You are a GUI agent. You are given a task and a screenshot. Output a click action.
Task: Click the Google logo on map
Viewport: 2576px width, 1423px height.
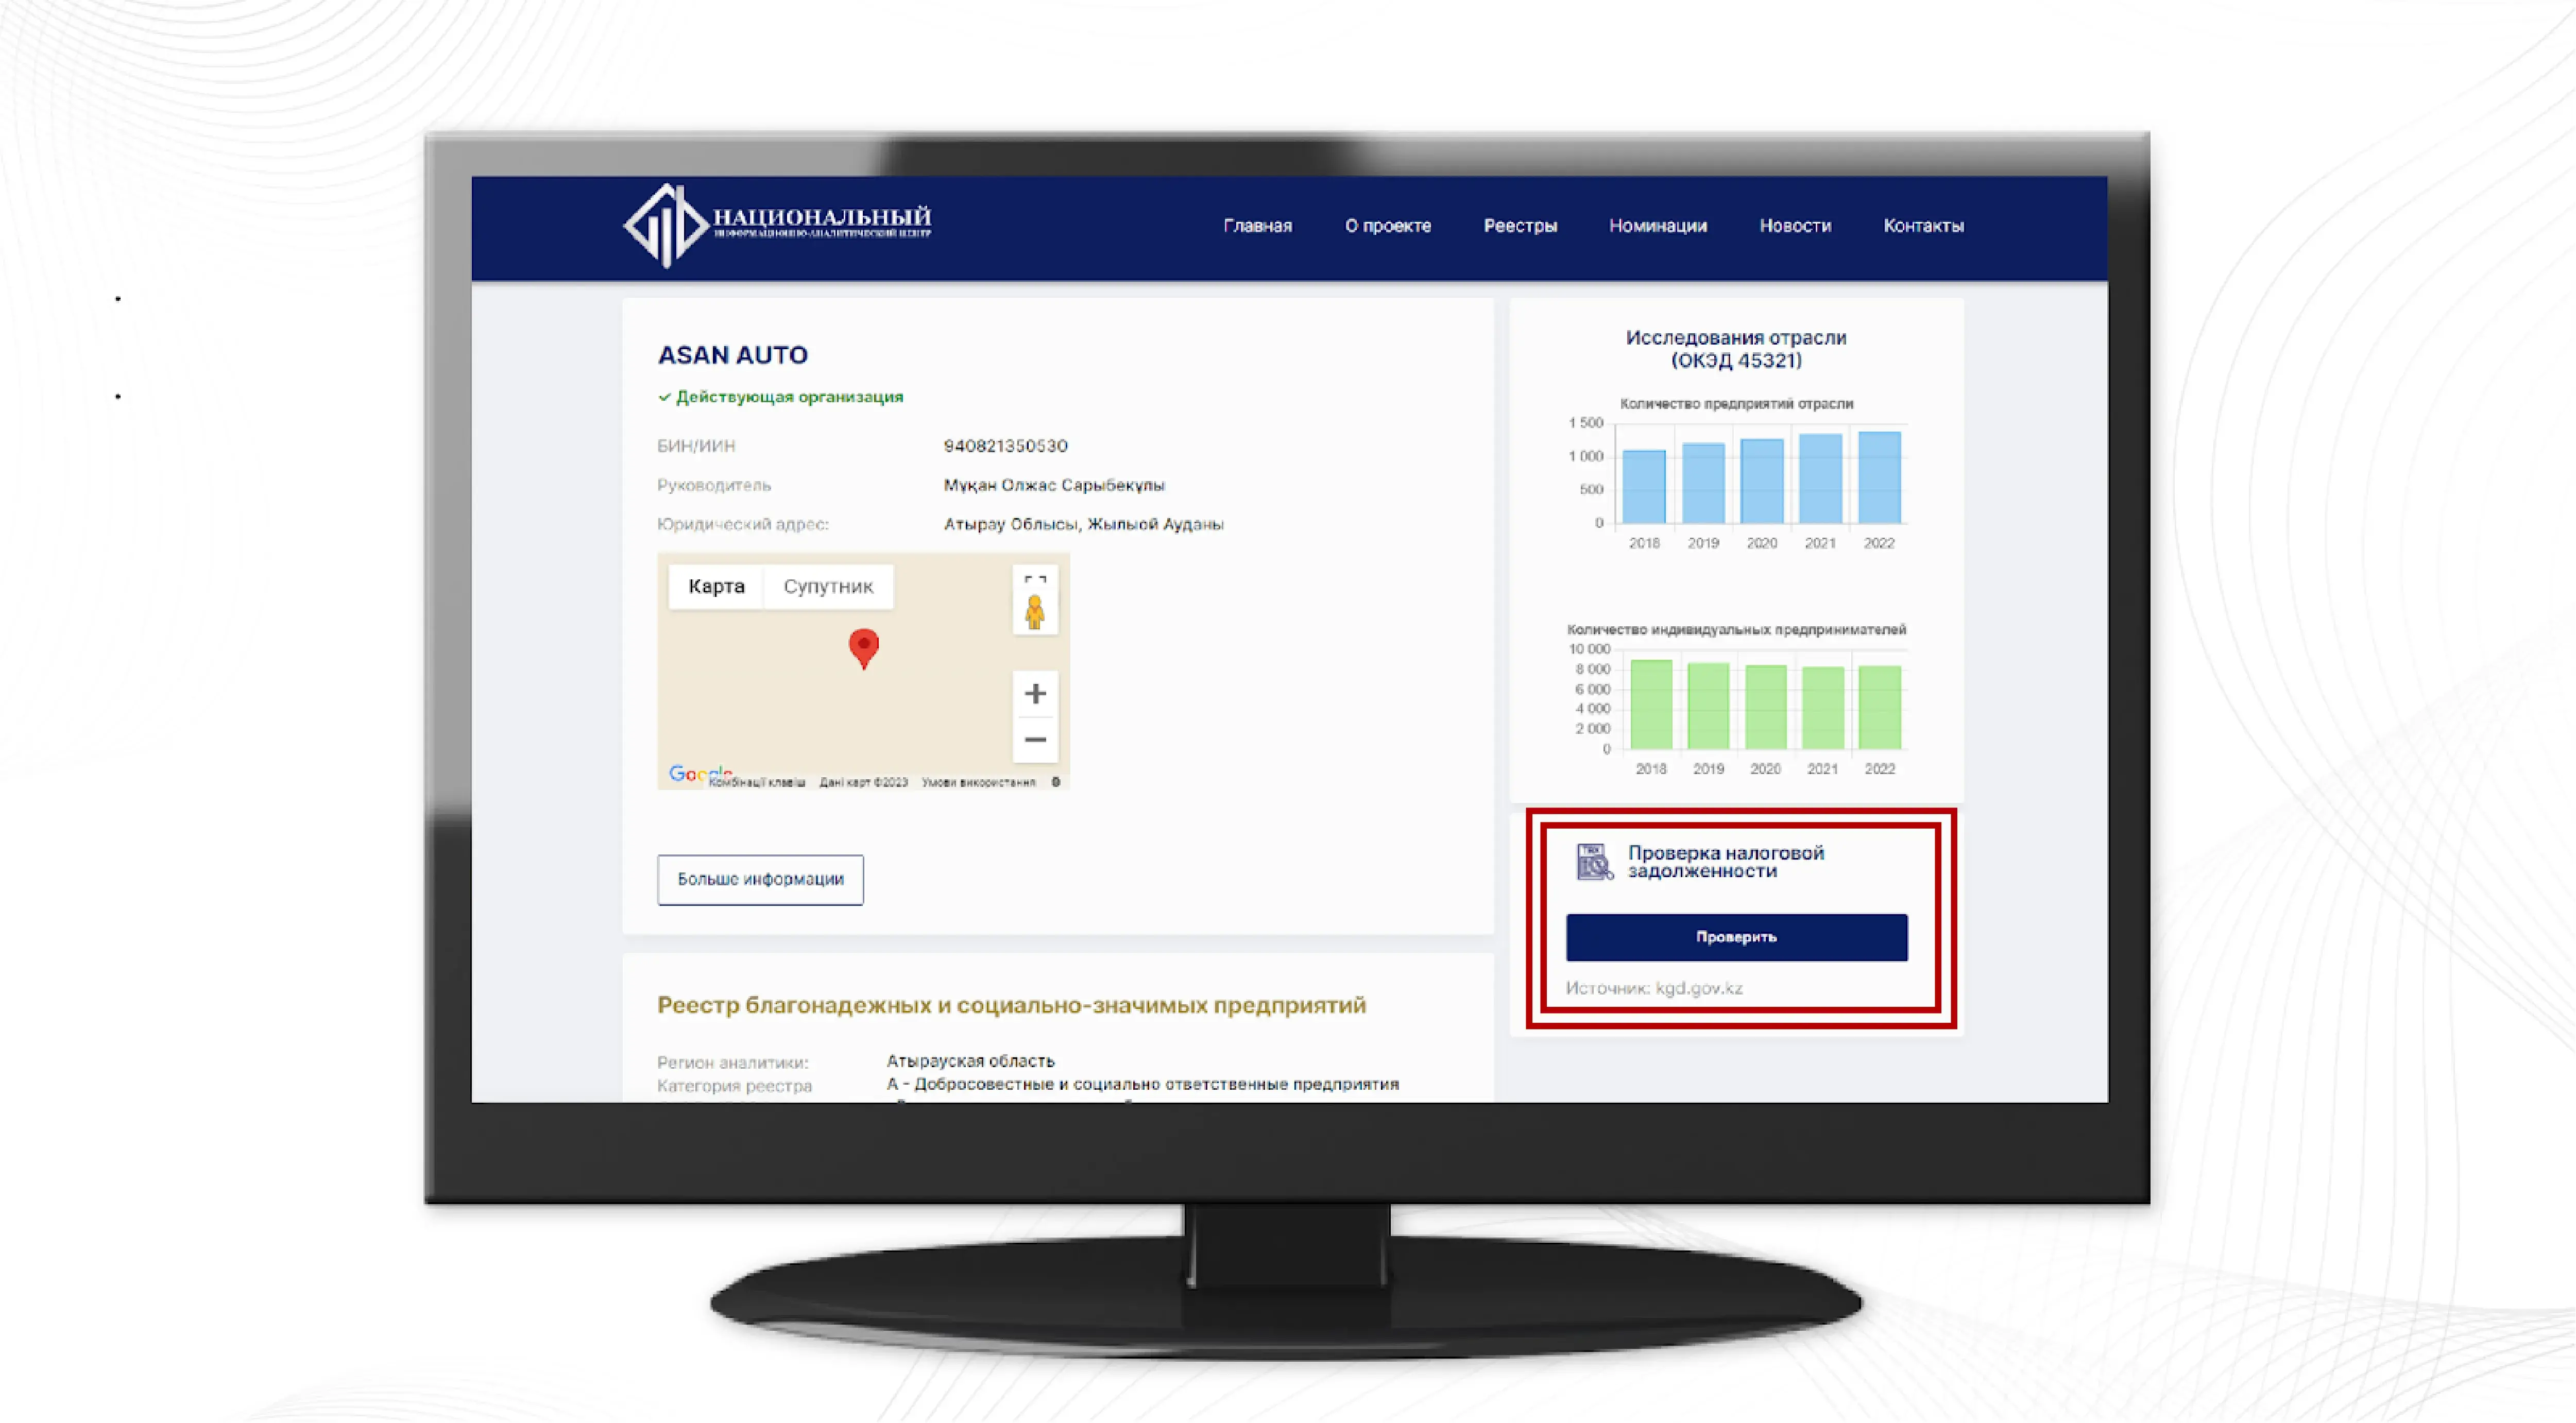coord(699,774)
